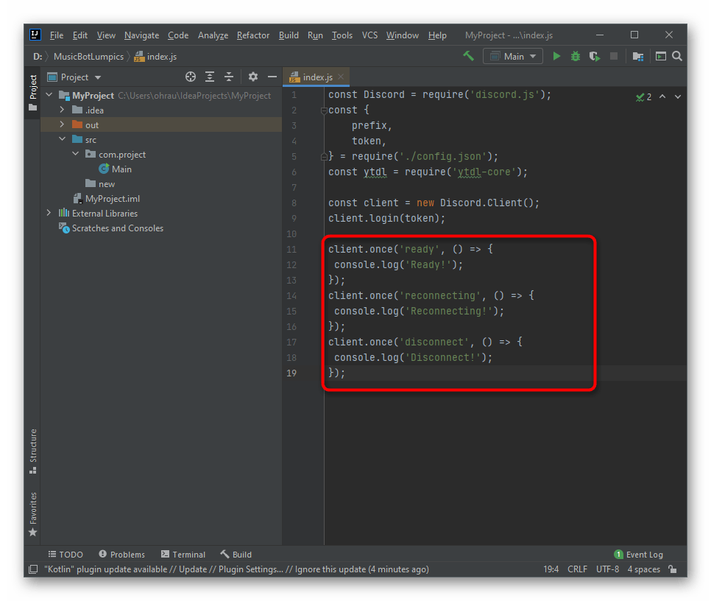Open Project Structure from the toolbar
The image size is (711, 601).
tap(637, 56)
